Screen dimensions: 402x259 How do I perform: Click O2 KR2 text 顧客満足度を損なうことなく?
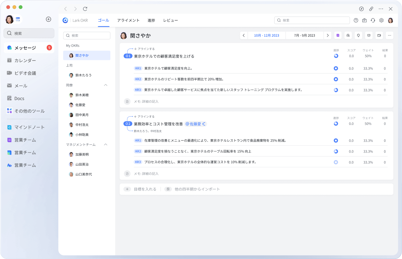(198, 151)
